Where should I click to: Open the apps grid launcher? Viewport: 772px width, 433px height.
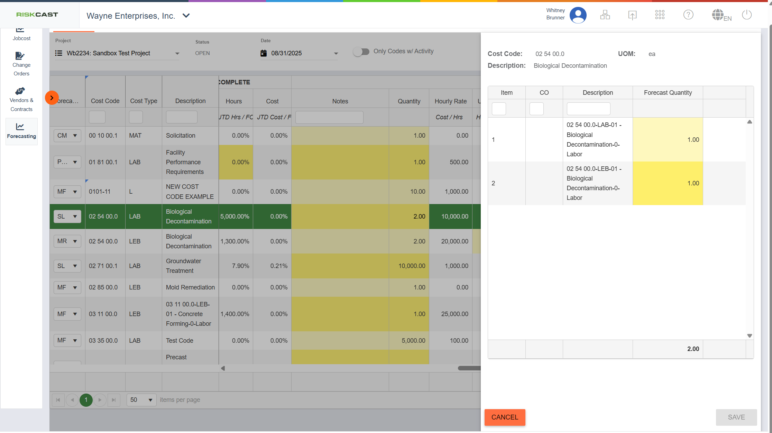point(660,15)
